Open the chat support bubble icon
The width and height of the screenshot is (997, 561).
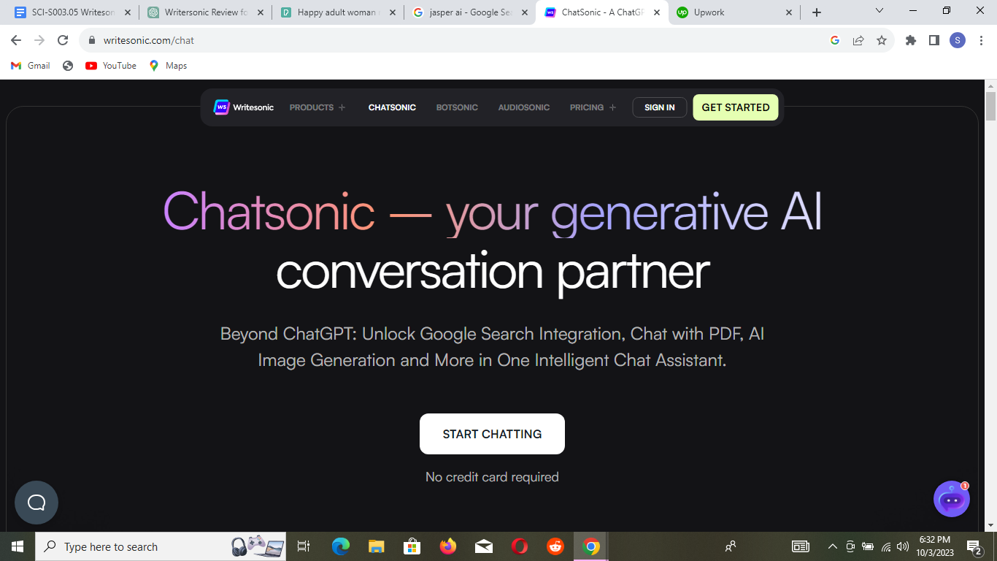(36, 503)
